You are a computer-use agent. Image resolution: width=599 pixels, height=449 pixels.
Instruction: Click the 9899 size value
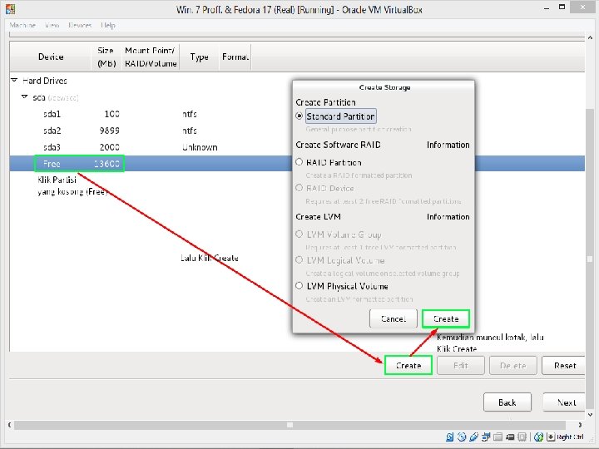(109, 131)
